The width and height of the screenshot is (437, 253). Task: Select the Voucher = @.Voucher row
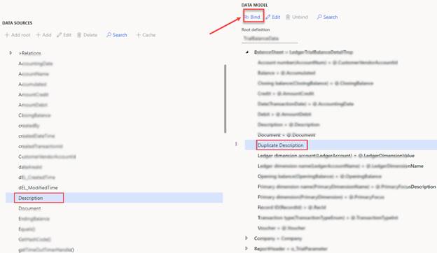click(x=282, y=228)
